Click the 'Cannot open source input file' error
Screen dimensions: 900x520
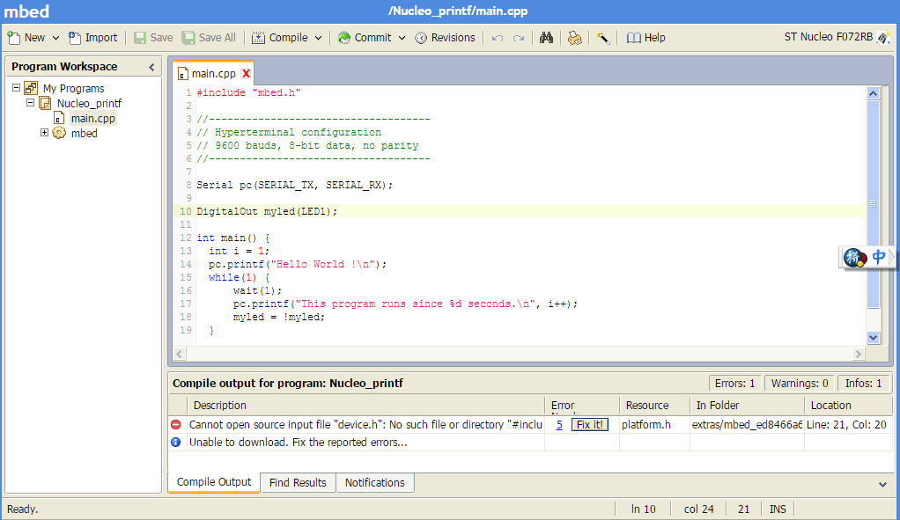(x=365, y=425)
